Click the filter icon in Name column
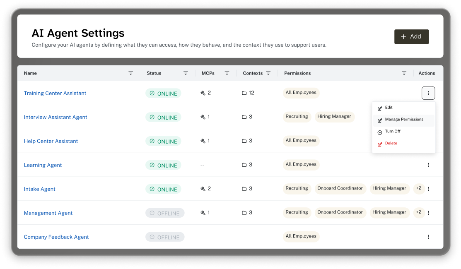The height and width of the screenshot is (269, 461). click(x=130, y=73)
